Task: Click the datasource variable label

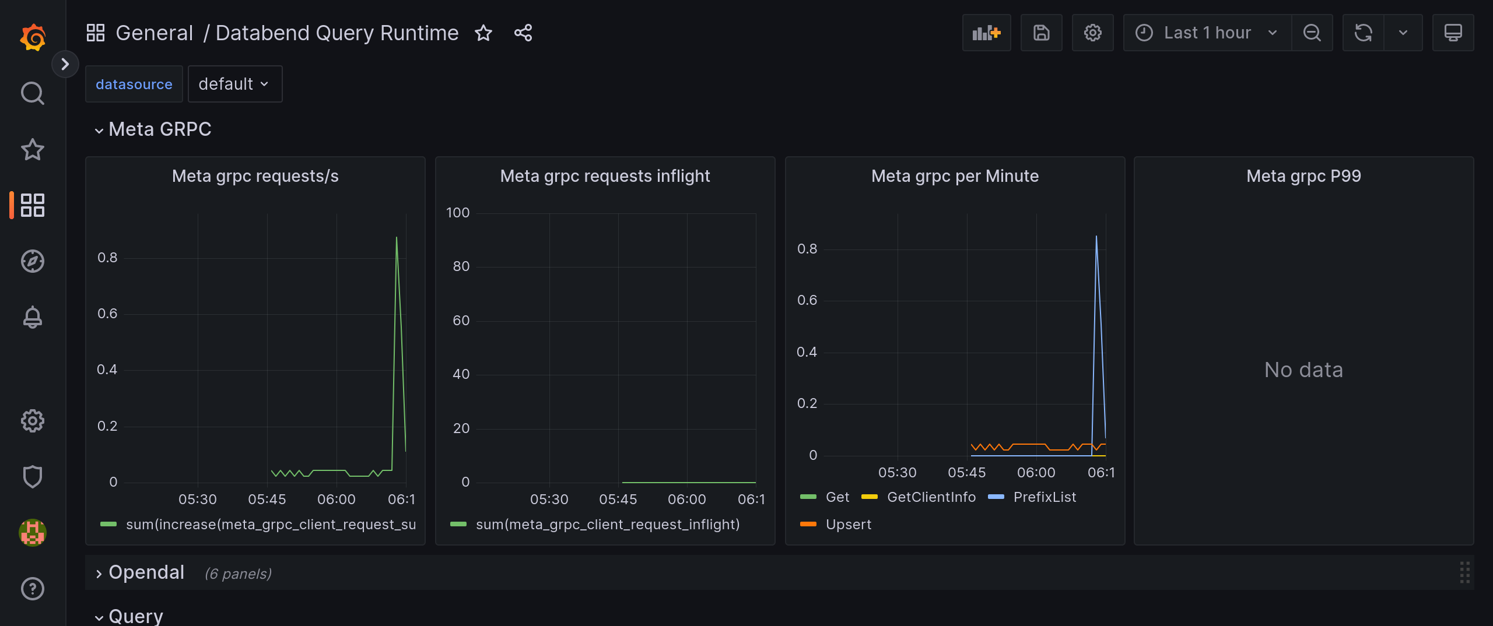Action: (134, 83)
